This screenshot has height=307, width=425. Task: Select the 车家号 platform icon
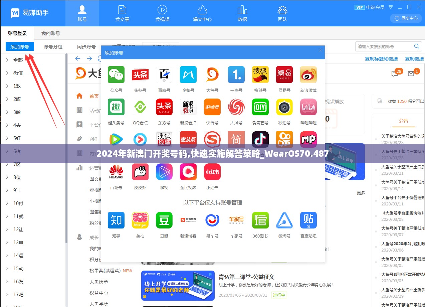pyautogui.click(x=236, y=220)
